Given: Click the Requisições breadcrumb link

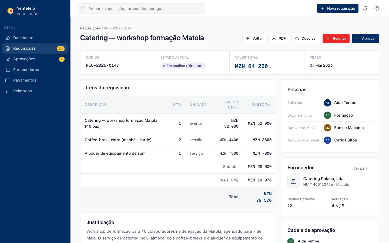Looking at the screenshot, I should pyautogui.click(x=90, y=28).
